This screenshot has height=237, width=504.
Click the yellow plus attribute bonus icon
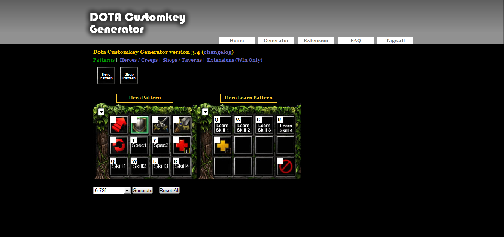[x=223, y=145]
